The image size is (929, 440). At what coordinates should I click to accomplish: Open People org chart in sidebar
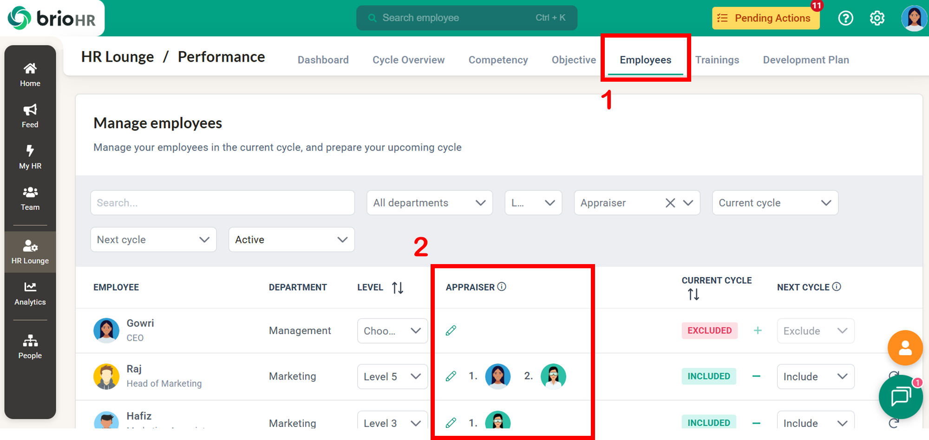click(x=30, y=347)
